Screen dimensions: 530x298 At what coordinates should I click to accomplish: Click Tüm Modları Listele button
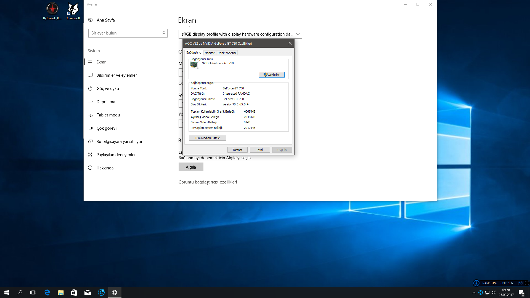208,138
